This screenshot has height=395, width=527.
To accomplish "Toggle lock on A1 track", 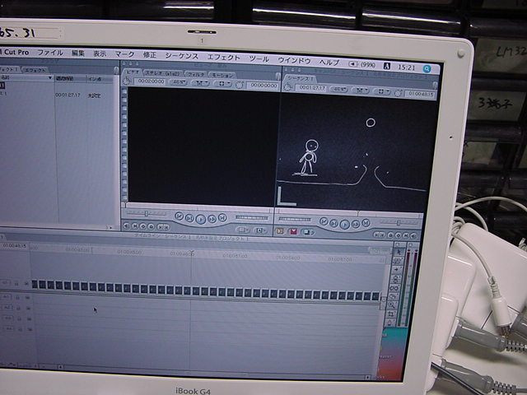I will (x=18, y=298).
